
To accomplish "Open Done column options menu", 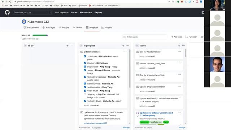I will [183, 46].
